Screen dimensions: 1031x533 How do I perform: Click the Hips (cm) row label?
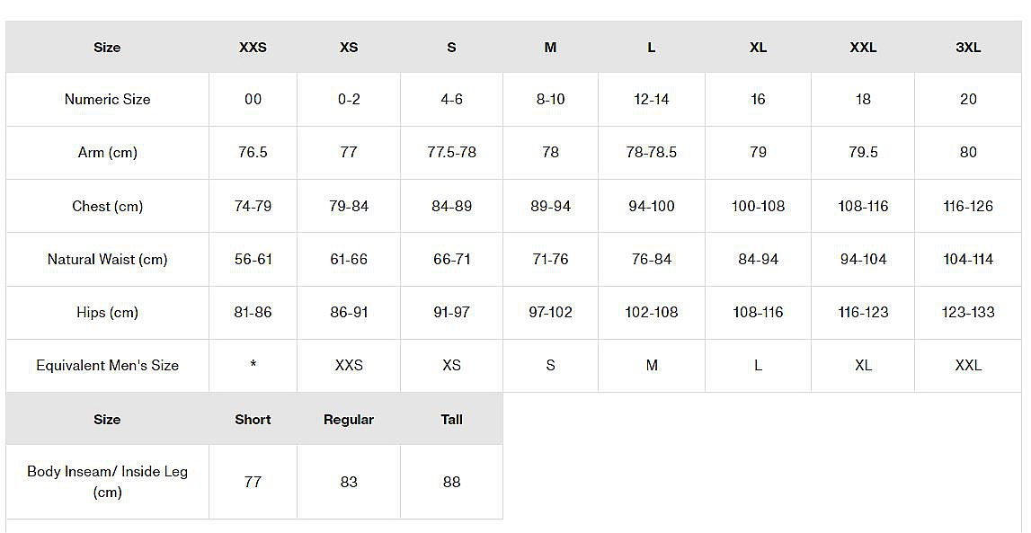[107, 313]
